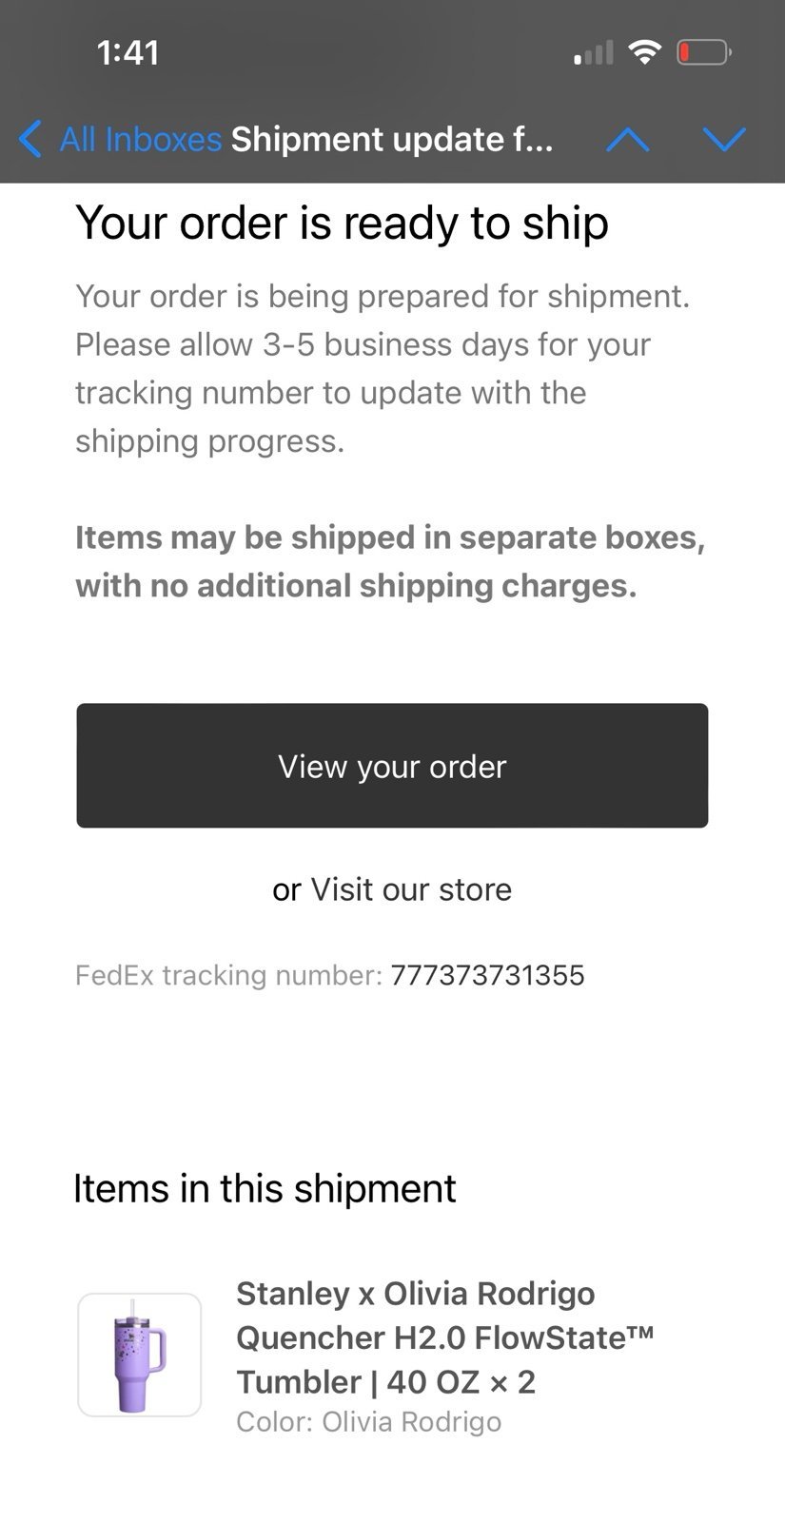Viewport: 785px width, 1522px height.
Task: Tap the Stanley x Olivia Rodrigo product name
Action: click(x=445, y=1337)
